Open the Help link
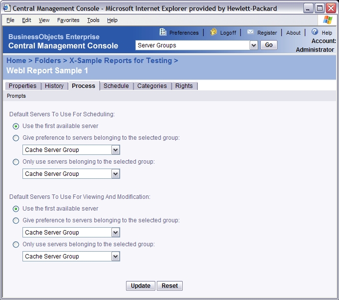This screenshot has height=300, width=339. click(327, 33)
